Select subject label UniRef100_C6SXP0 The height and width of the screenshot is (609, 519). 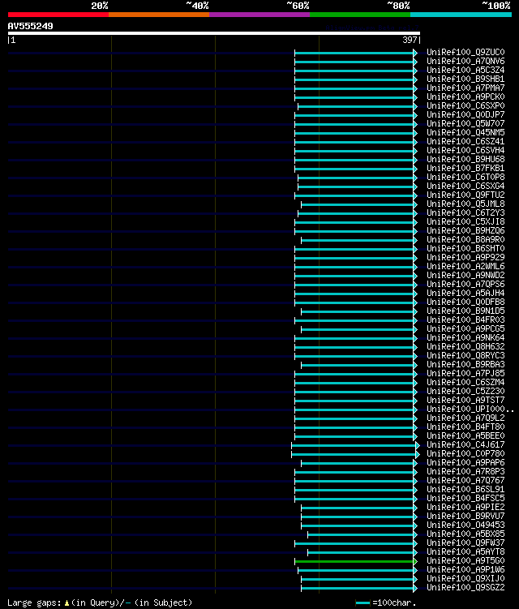coord(465,105)
